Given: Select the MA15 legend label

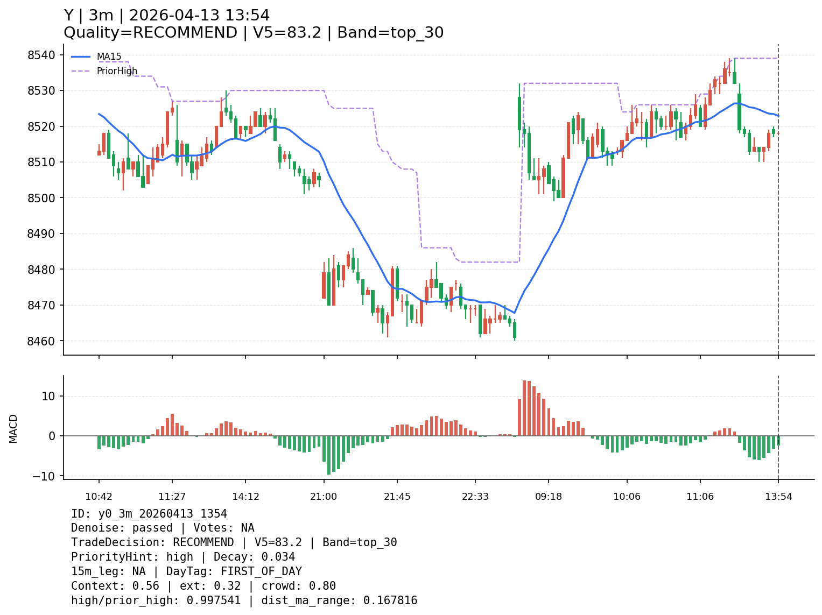Looking at the screenshot, I should (109, 56).
